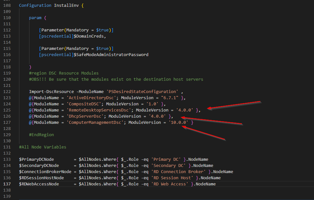The height and width of the screenshot is (200, 314).
Task: Click the $true value on line 112
Action: click(102, 30)
